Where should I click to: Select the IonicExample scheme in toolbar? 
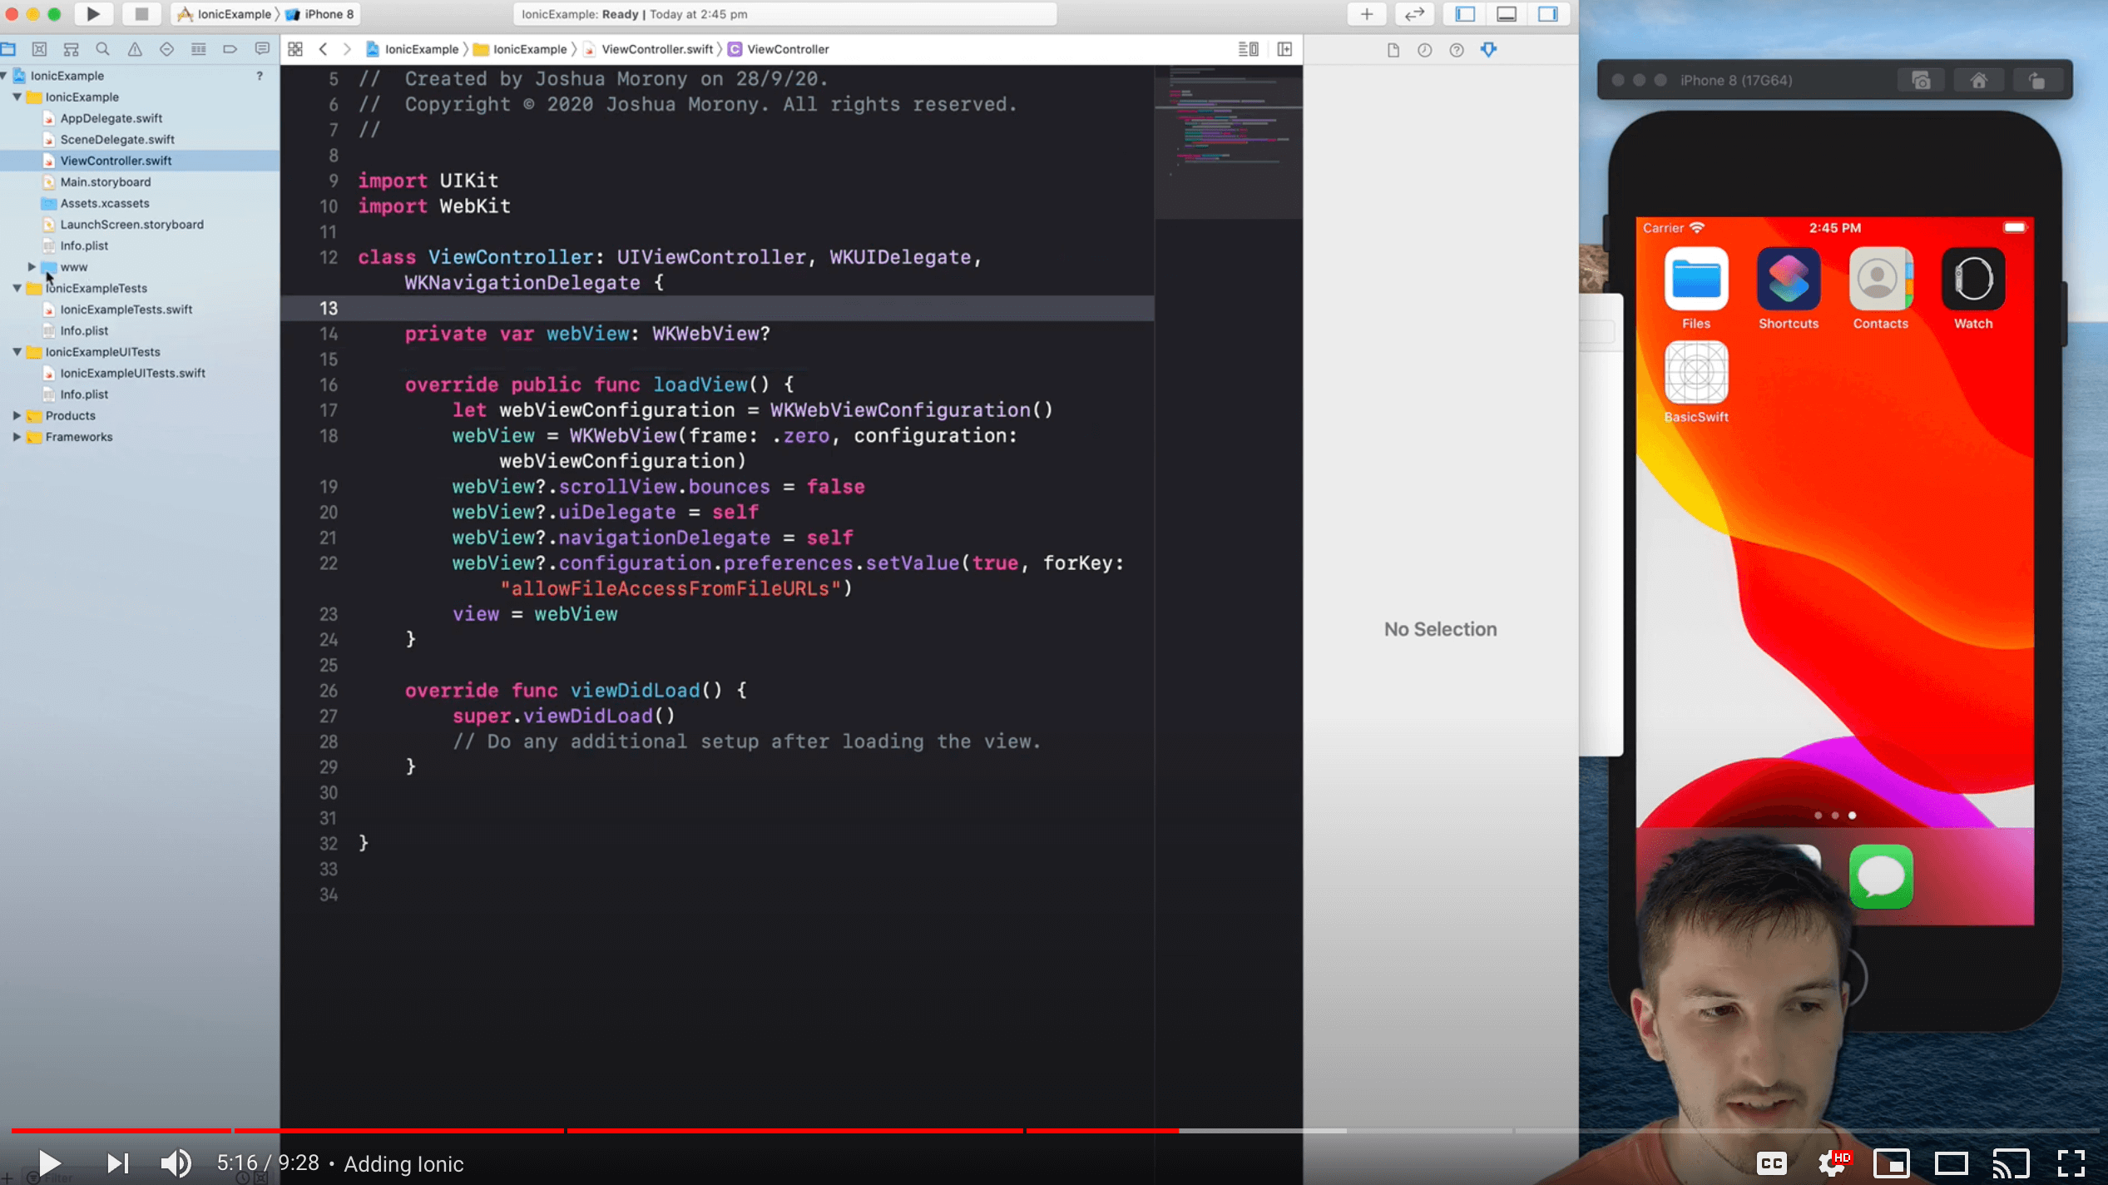pos(225,14)
